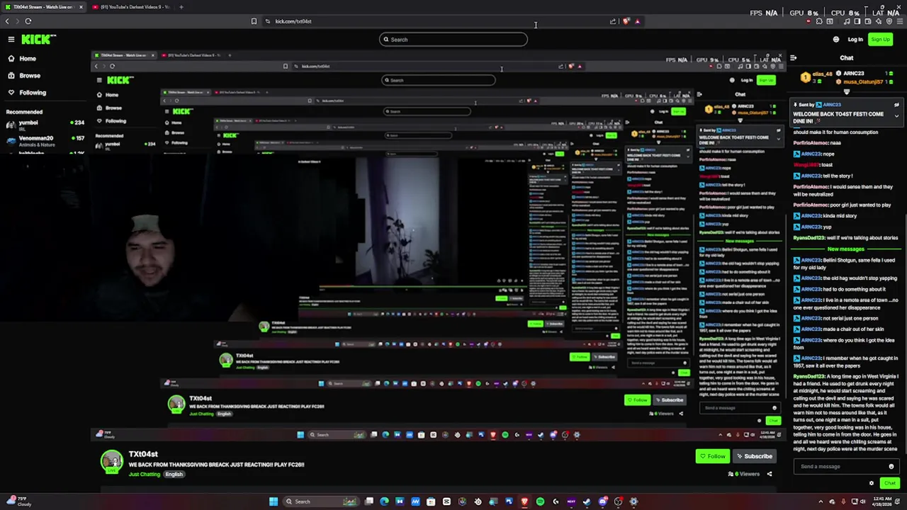Open Following in Kick sidebar
Viewport: 907px width, 510px height.
coord(32,93)
